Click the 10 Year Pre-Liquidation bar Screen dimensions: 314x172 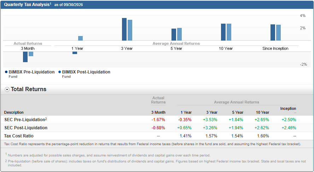[x=223, y=32]
